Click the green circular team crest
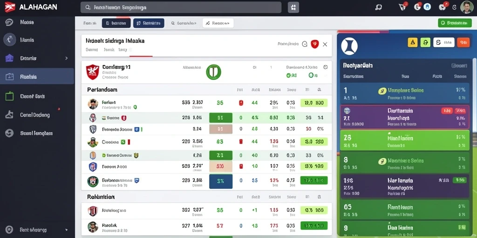Image resolution: width=477 pixels, height=238 pixels. tap(213, 72)
